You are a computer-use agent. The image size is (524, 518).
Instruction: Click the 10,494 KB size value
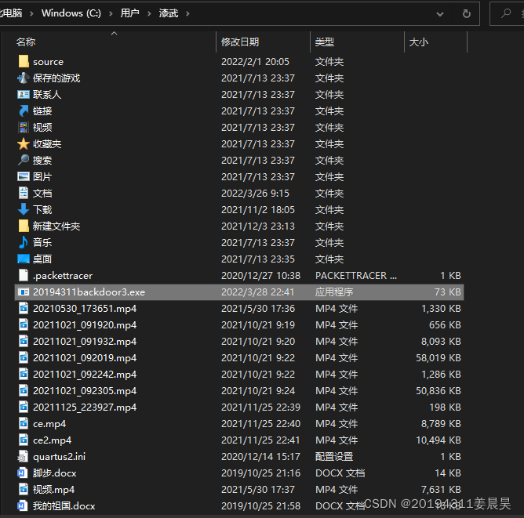point(438,440)
